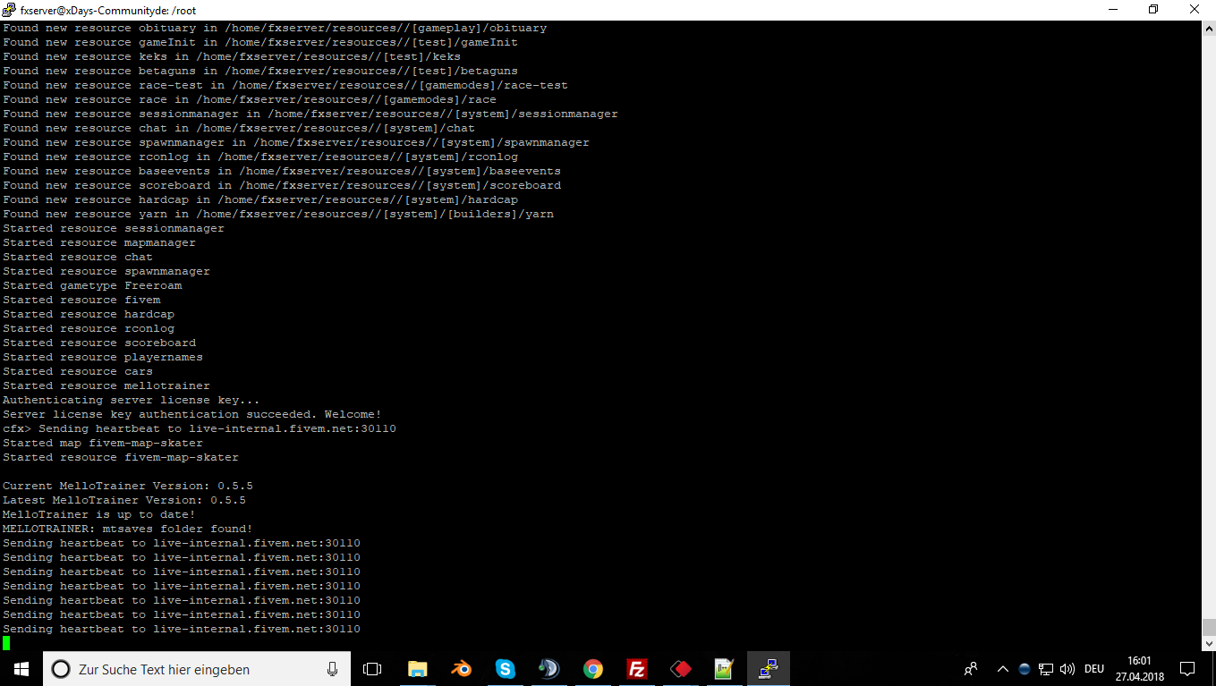
Task: Open the PuTTY system menu icon in title bar
Action: pyautogui.click(x=9, y=10)
